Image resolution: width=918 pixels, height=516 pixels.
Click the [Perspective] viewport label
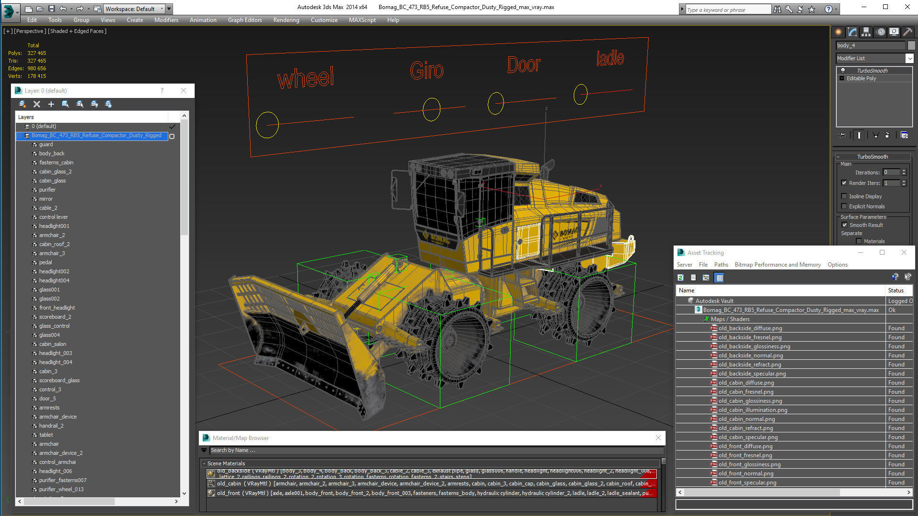click(30, 31)
